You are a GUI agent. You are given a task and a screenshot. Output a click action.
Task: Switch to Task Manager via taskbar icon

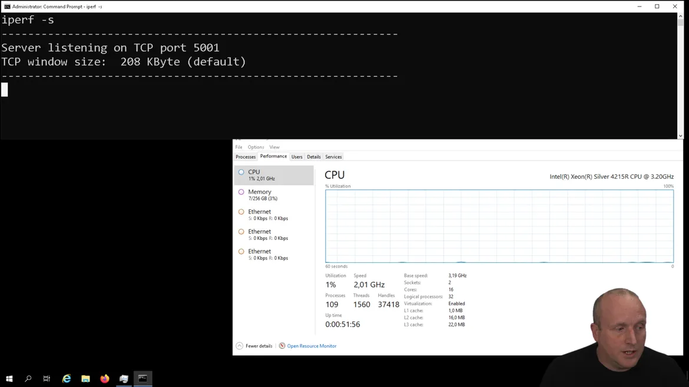pos(124,379)
